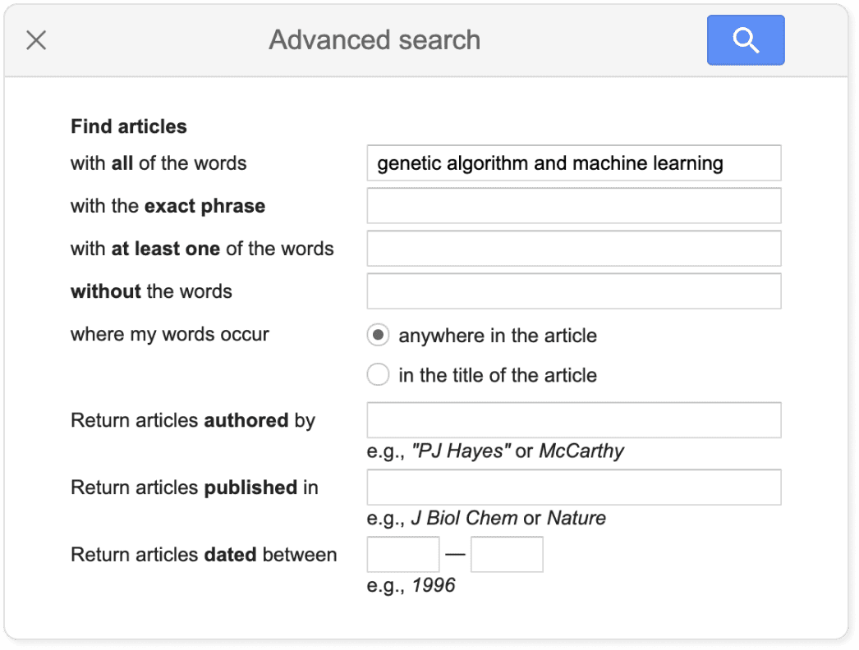
Task: Click the ending date field
Action: 507,554
